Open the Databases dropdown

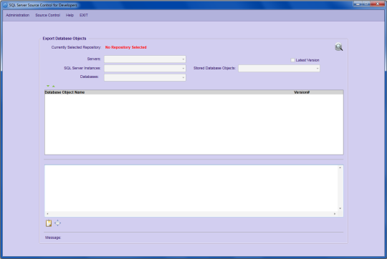click(x=145, y=77)
